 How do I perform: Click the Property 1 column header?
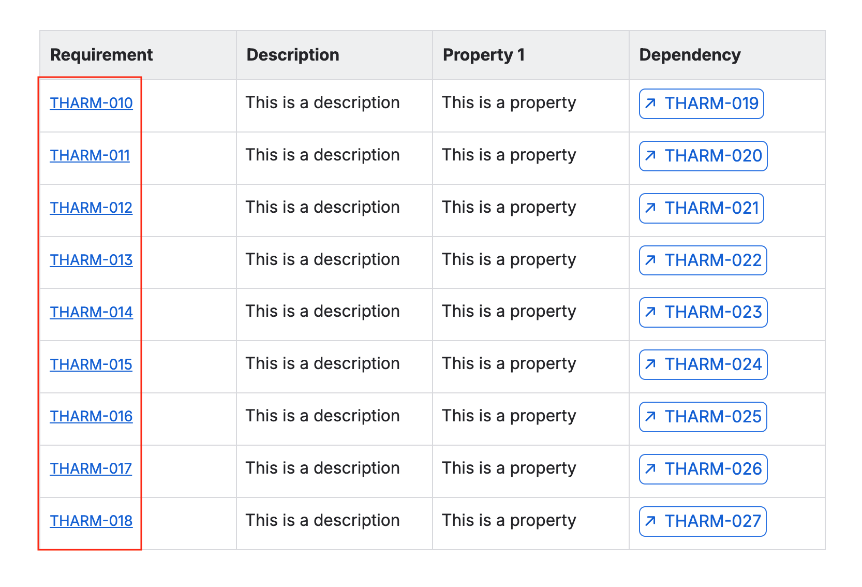click(483, 55)
